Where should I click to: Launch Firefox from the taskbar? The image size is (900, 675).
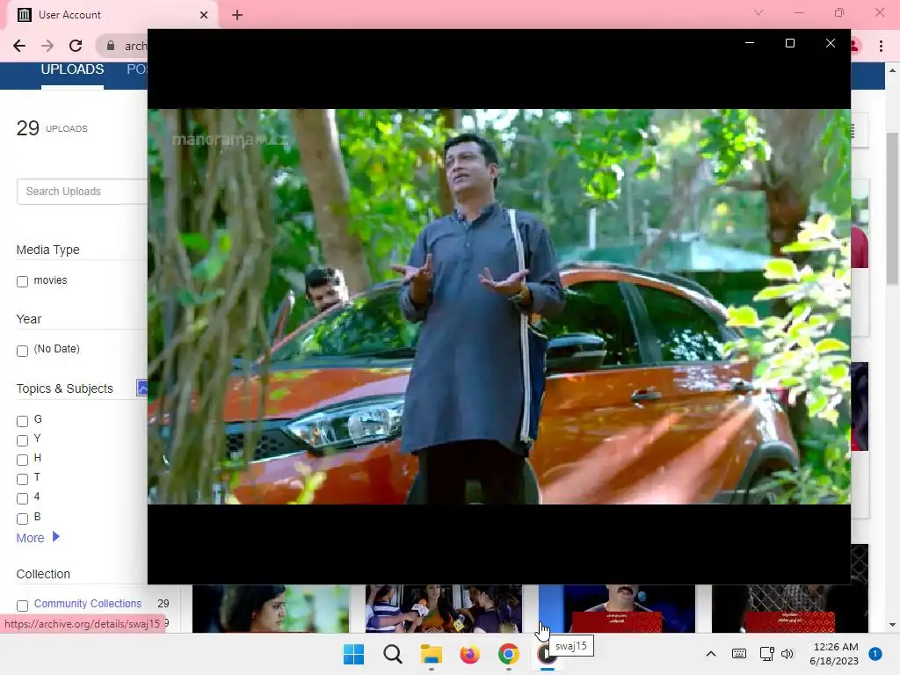click(469, 654)
